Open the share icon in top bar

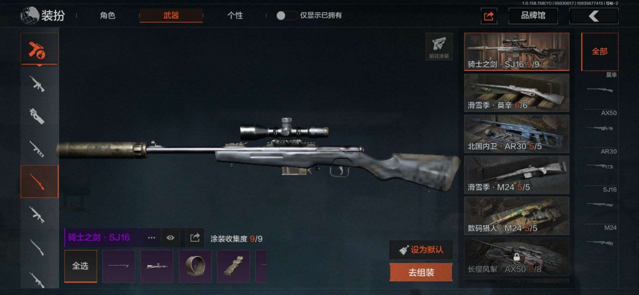click(x=489, y=16)
